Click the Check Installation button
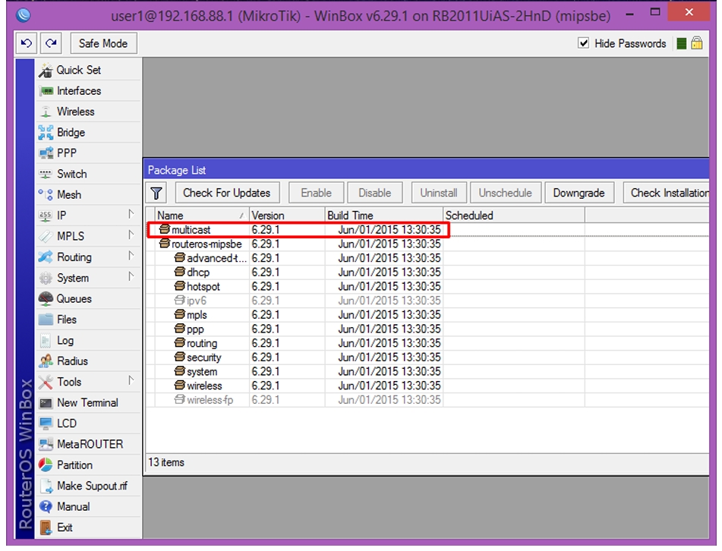The image size is (722, 551). click(667, 193)
